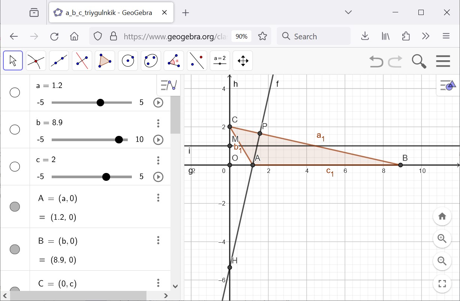Select the Move Graphics View tool
Image resolution: width=460 pixels, height=301 pixels.
click(x=243, y=61)
